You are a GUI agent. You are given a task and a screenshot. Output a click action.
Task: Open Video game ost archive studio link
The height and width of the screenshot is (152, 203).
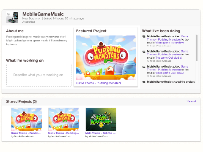tap(170, 43)
